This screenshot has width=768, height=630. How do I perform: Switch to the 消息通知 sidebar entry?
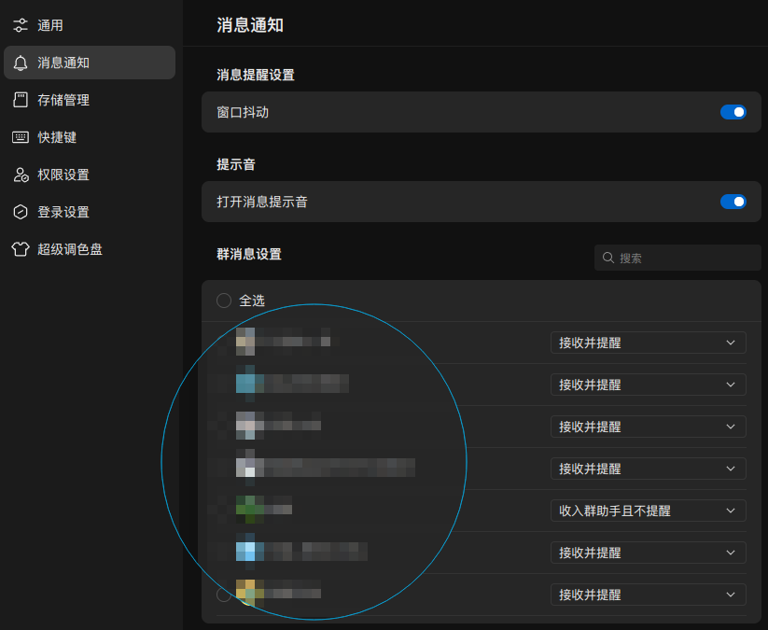tap(90, 63)
